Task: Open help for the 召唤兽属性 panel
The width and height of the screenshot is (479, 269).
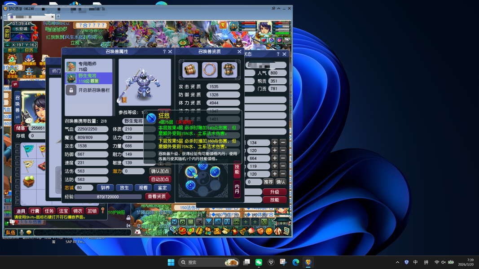Action: point(164,52)
